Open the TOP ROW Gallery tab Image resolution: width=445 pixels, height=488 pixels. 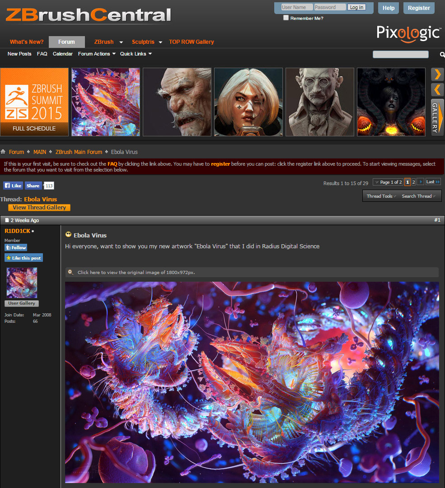(192, 42)
